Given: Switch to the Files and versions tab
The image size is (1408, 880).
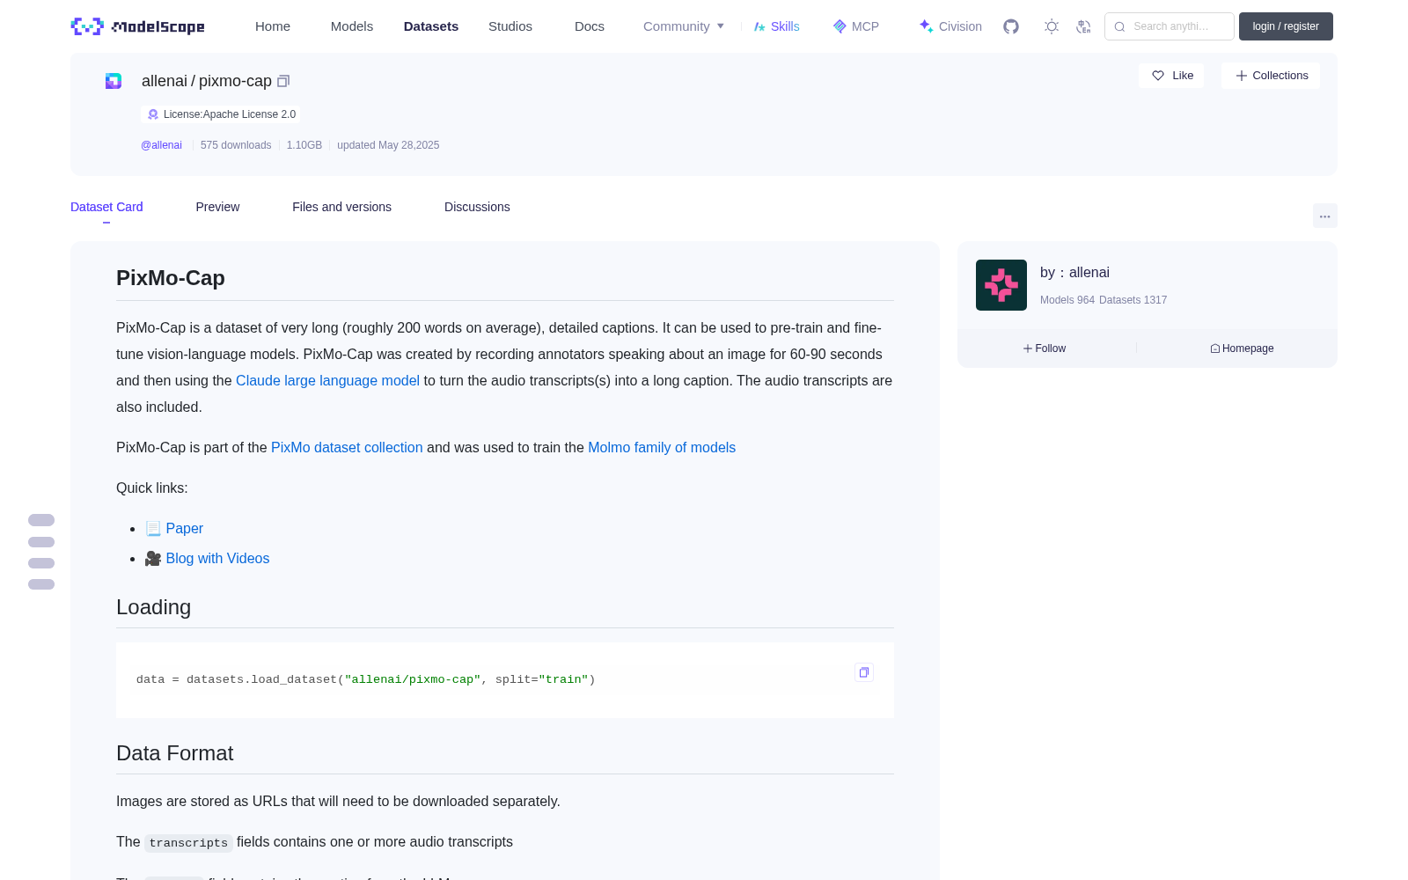Looking at the screenshot, I should (x=341, y=207).
